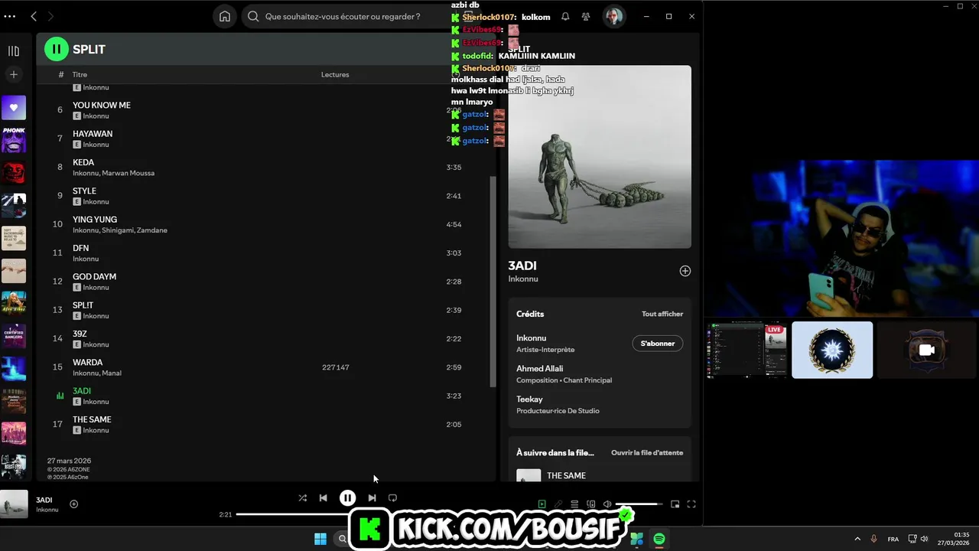Screen dimensions: 979x551
Task: Click Ouvrir la file d'attente link
Action: pos(647,452)
